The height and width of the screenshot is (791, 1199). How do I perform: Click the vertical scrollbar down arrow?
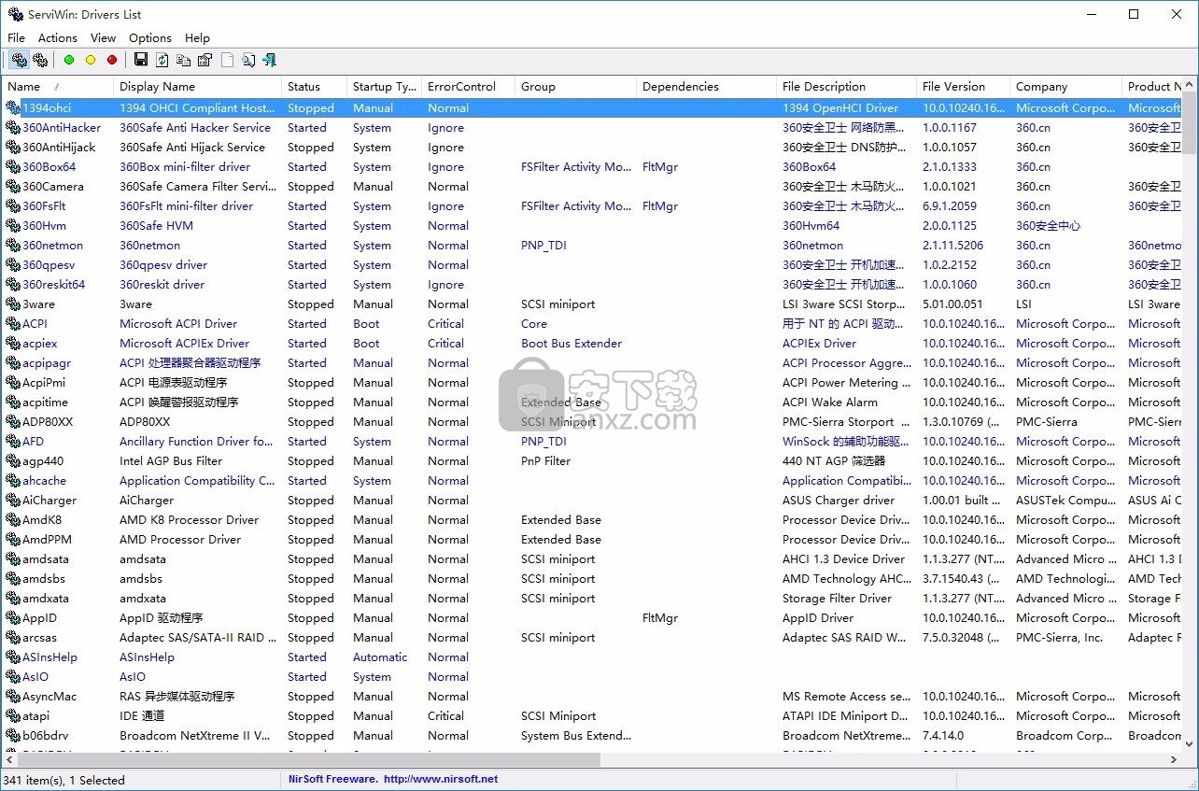coord(1190,743)
